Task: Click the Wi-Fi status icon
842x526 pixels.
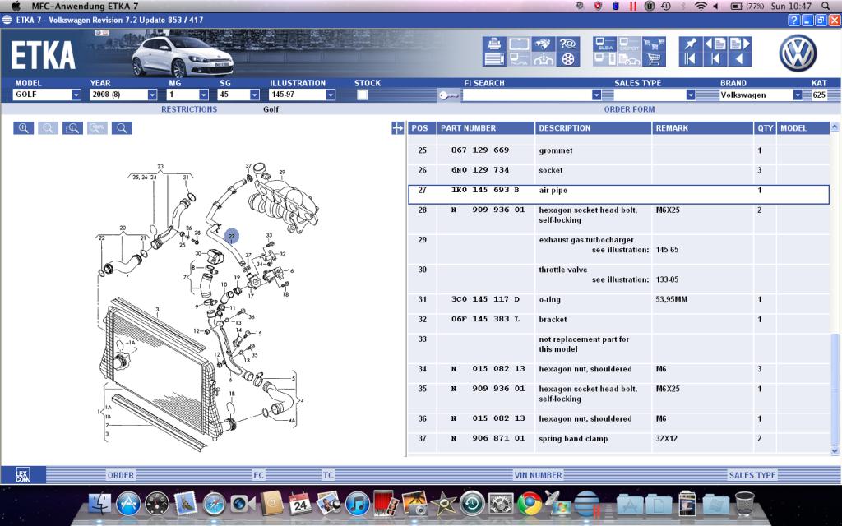Action: [x=701, y=7]
